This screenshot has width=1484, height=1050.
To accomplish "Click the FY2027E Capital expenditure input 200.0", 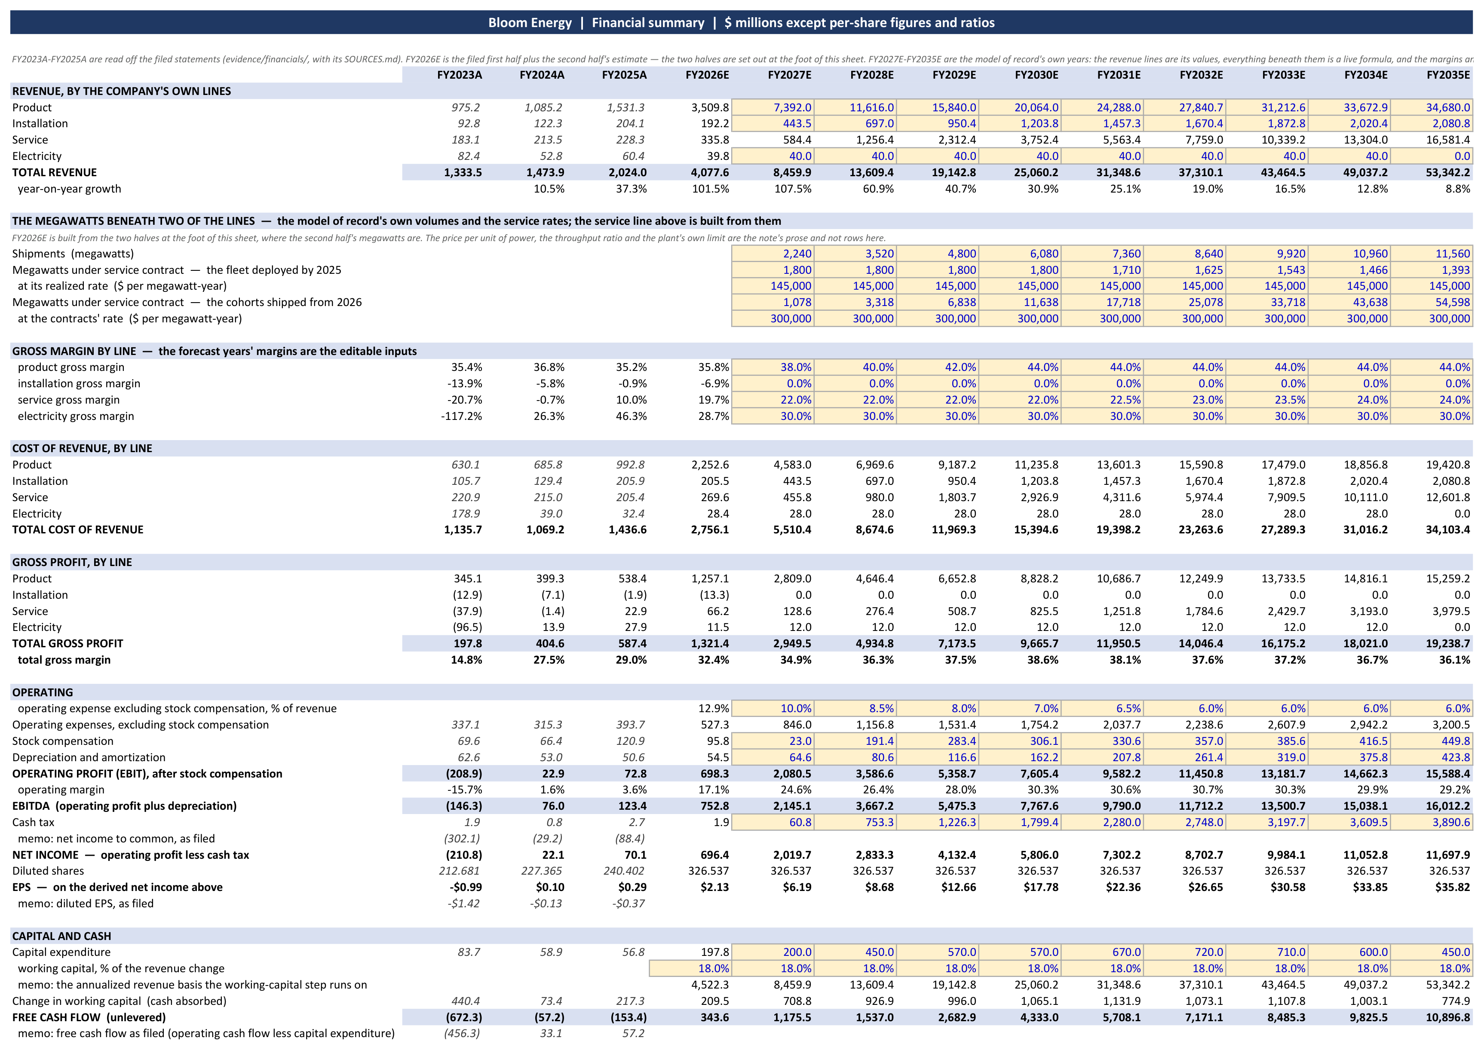I will pyautogui.click(x=773, y=952).
